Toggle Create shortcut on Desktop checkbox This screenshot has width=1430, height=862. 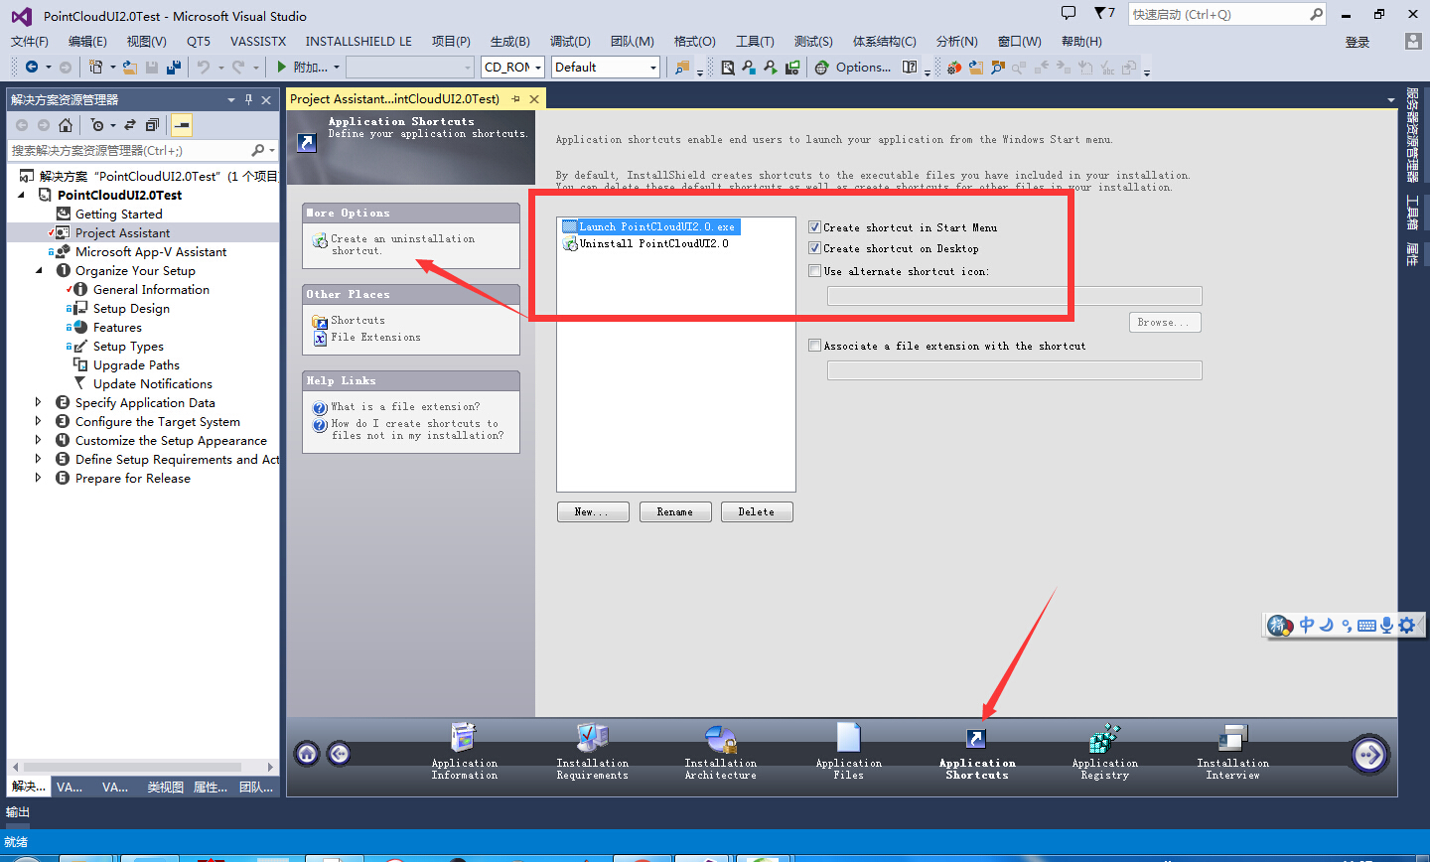[x=814, y=248]
